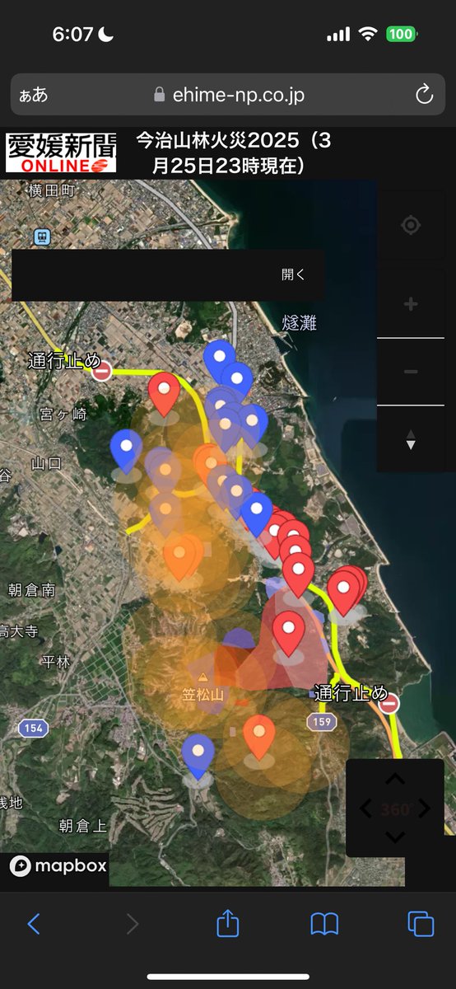Reload the page in Safari
The width and height of the screenshot is (456, 989).
click(x=424, y=95)
